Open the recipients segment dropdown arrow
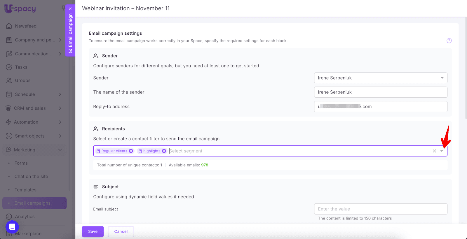This screenshot has height=239, width=467. [442, 151]
